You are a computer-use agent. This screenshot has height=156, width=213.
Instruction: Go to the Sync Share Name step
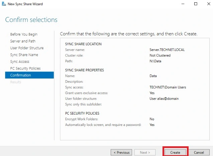(24, 55)
